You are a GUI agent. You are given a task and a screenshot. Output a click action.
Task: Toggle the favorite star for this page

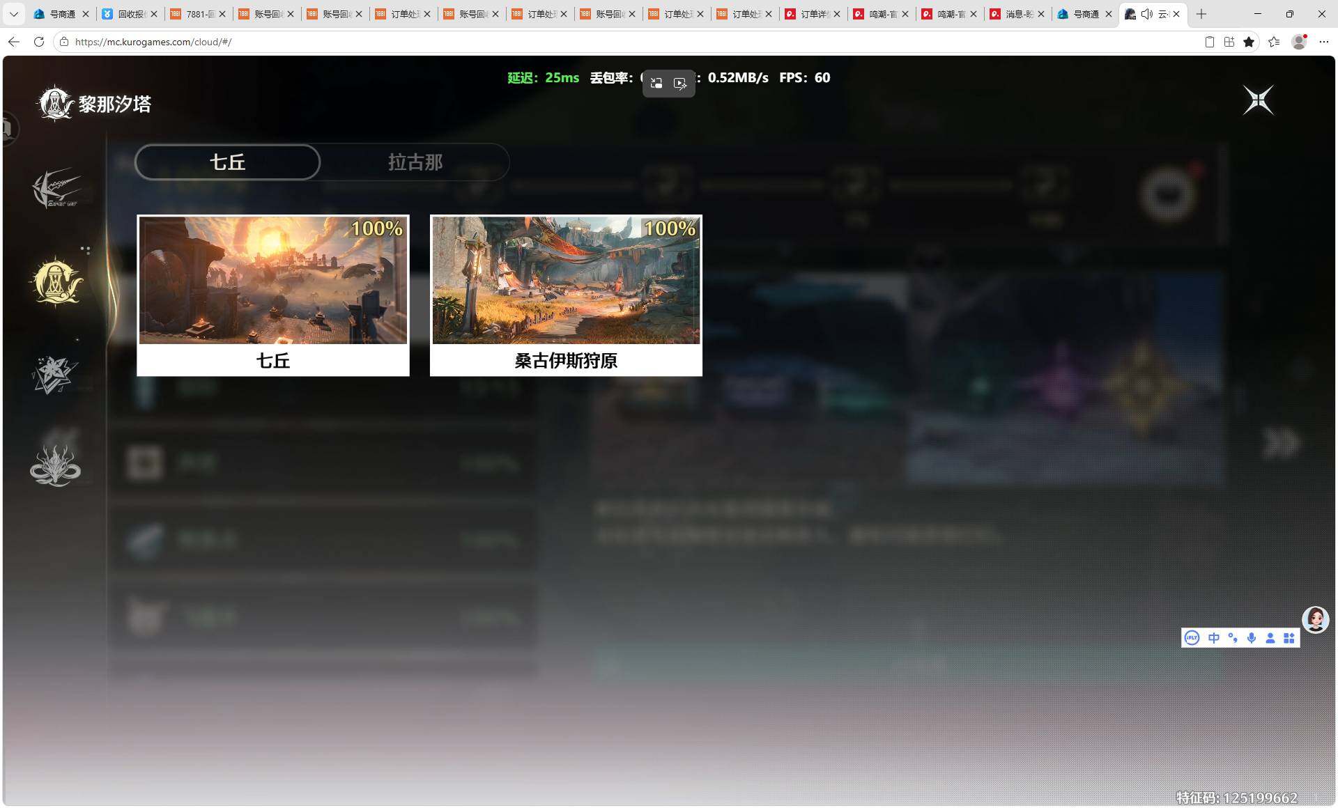point(1249,42)
